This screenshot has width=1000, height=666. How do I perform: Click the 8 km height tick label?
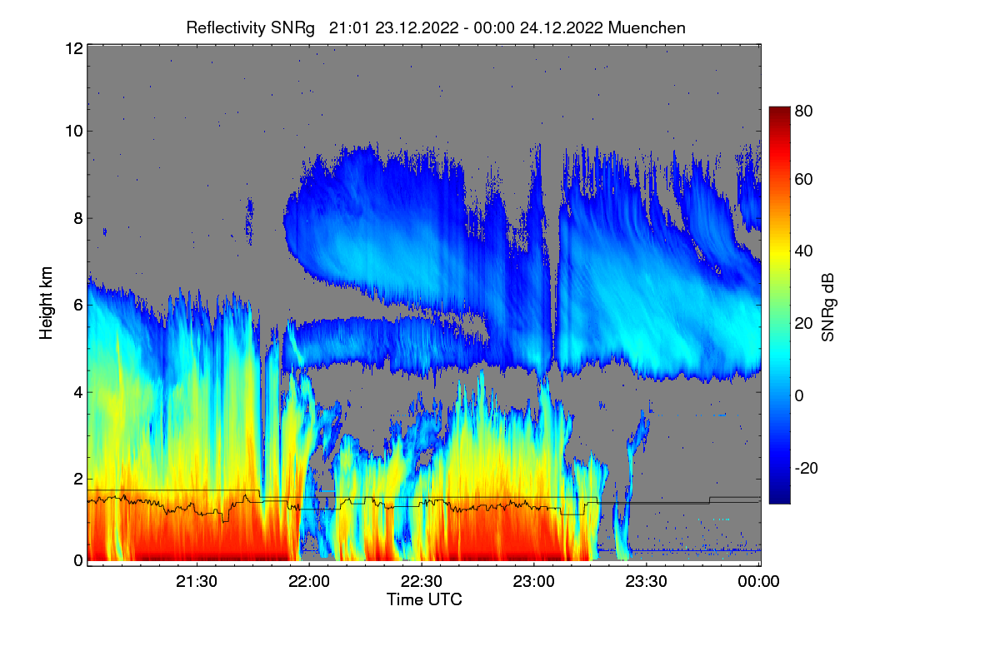(x=77, y=218)
